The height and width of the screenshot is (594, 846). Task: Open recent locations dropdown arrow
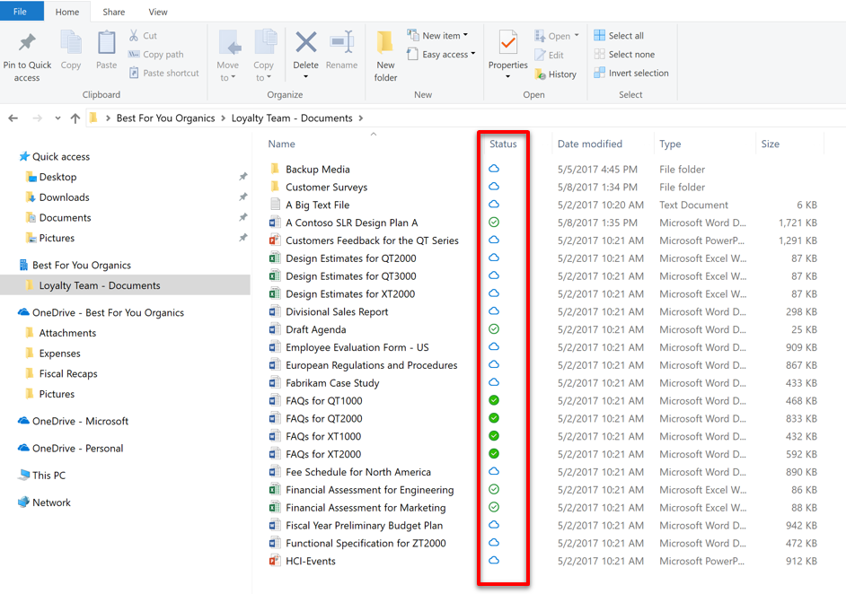[x=57, y=118]
